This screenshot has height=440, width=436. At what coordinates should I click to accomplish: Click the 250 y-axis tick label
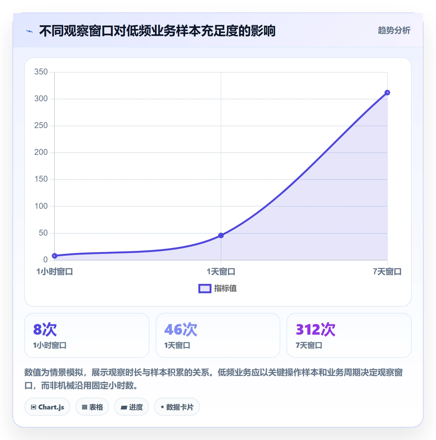(41, 126)
